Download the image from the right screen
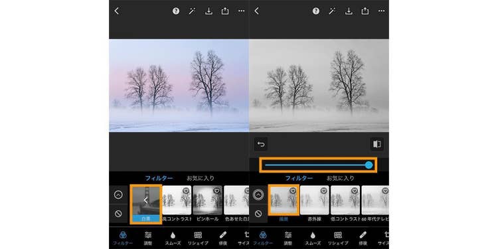 pyautogui.click(x=349, y=11)
